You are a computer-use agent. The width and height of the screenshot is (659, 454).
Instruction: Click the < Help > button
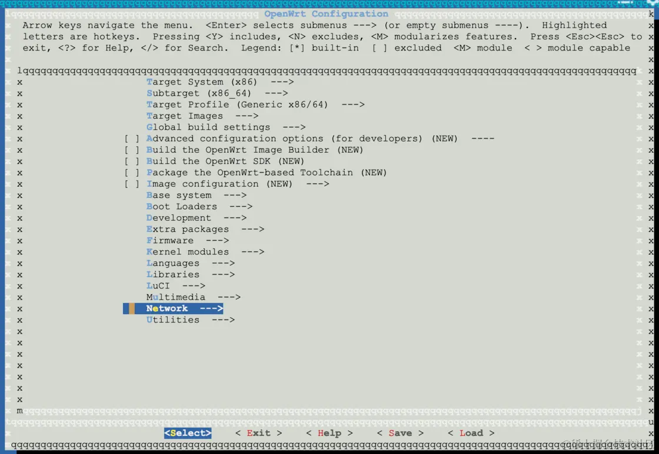[x=329, y=433]
